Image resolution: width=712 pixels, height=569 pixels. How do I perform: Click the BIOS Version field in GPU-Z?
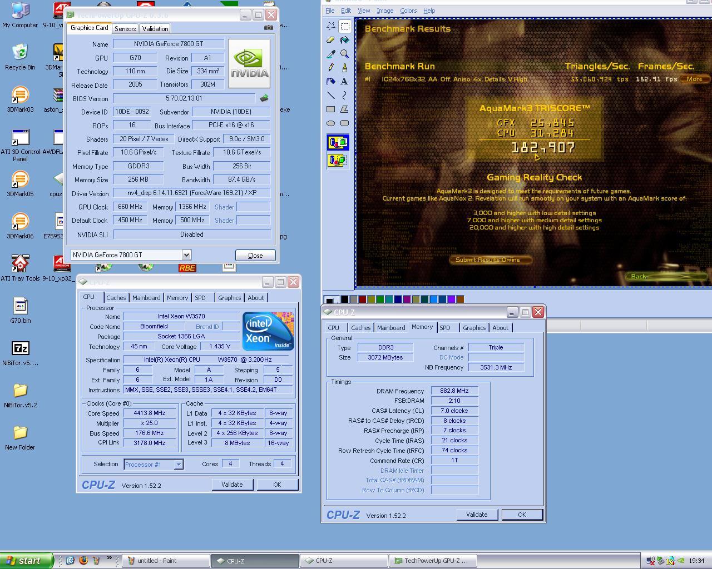[184, 98]
